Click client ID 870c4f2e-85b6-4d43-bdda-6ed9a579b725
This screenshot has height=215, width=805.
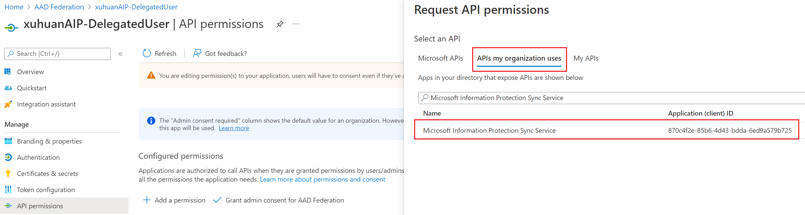[x=730, y=130]
